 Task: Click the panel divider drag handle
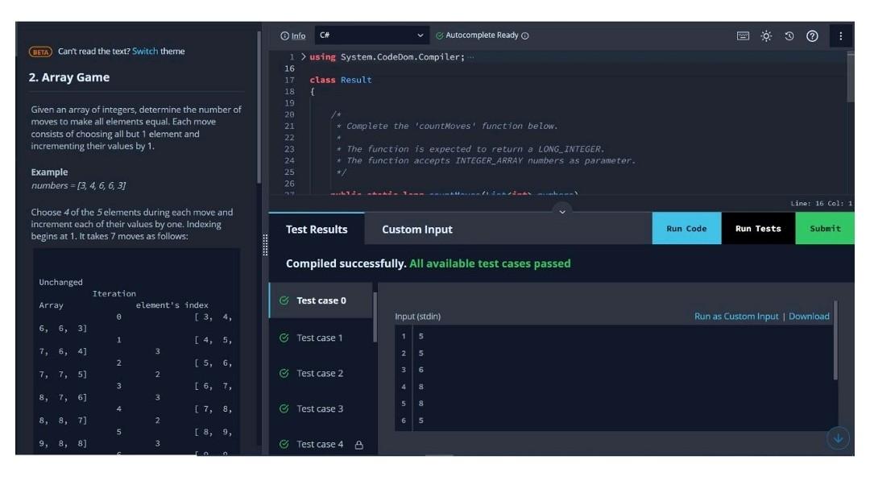click(265, 245)
